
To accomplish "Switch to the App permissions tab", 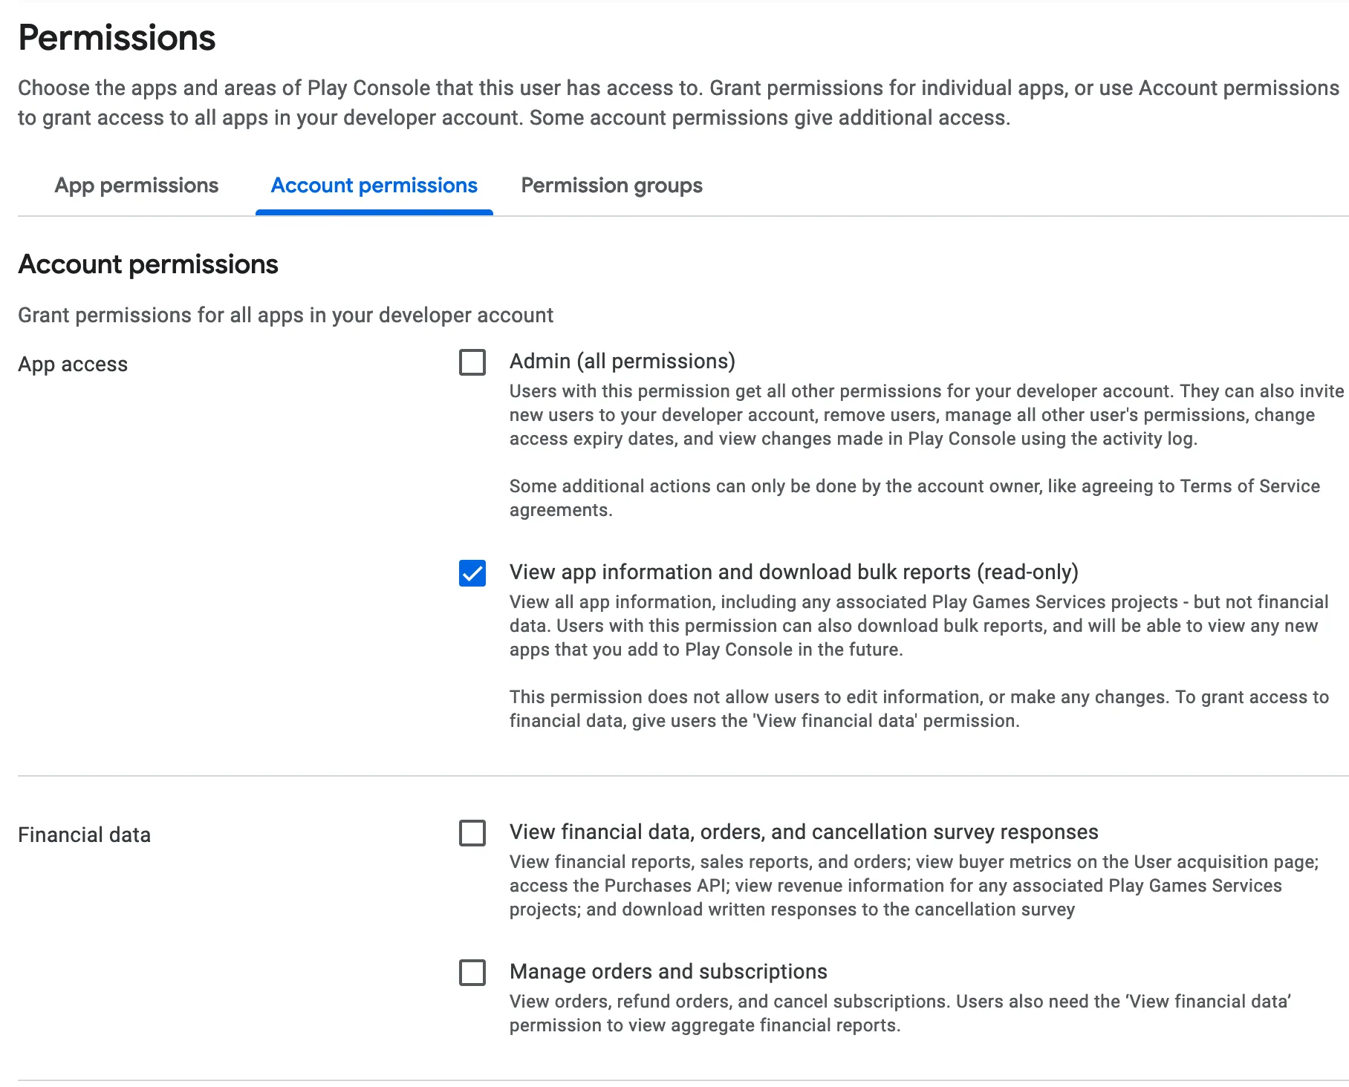I will (x=136, y=186).
